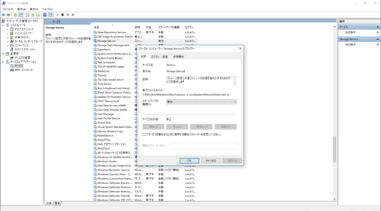
Task: Click the Export list toolbar icon
Action: pos(38,15)
